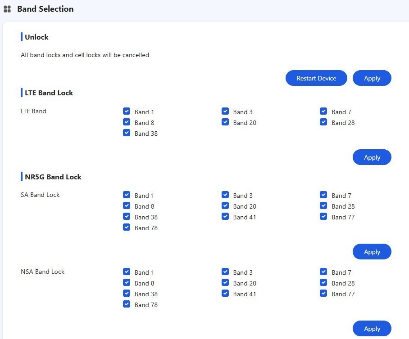The width and height of the screenshot is (409, 339).
Task: Toggle LTE Band 3 checkbox
Action: (x=225, y=112)
